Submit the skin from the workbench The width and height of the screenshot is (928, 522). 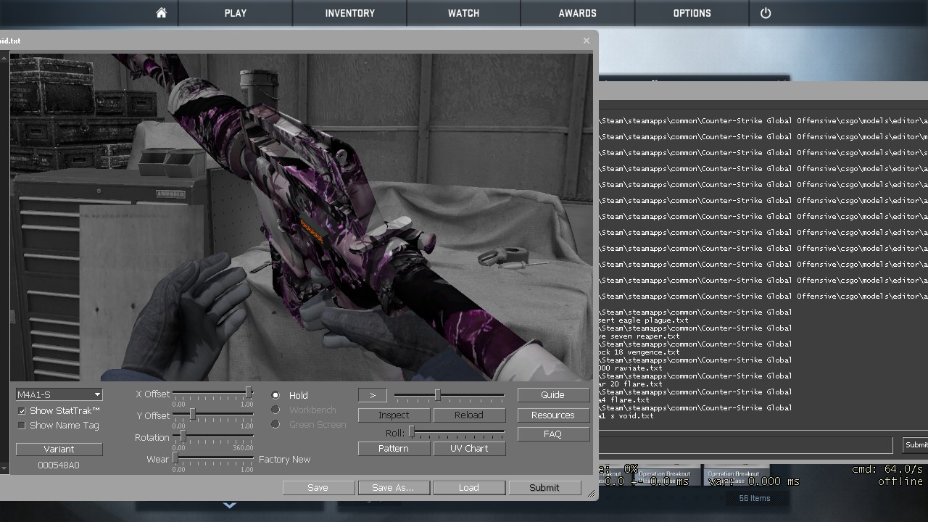(544, 488)
